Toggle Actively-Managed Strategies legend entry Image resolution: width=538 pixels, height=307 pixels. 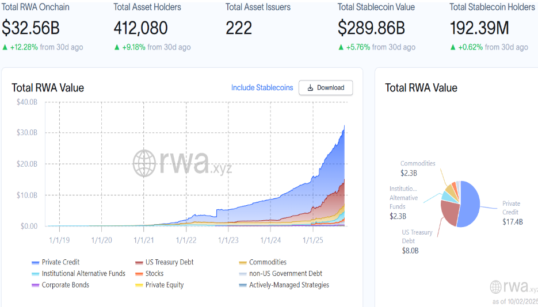pos(289,285)
